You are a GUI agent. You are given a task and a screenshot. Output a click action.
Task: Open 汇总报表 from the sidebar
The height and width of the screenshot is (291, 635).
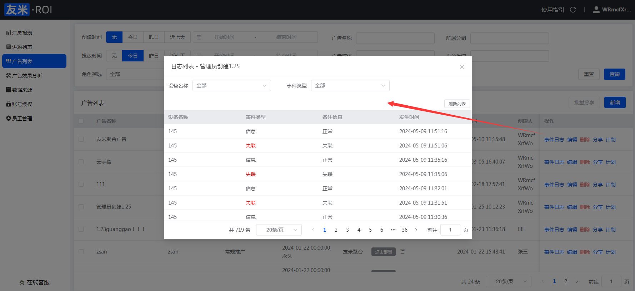tap(19, 33)
